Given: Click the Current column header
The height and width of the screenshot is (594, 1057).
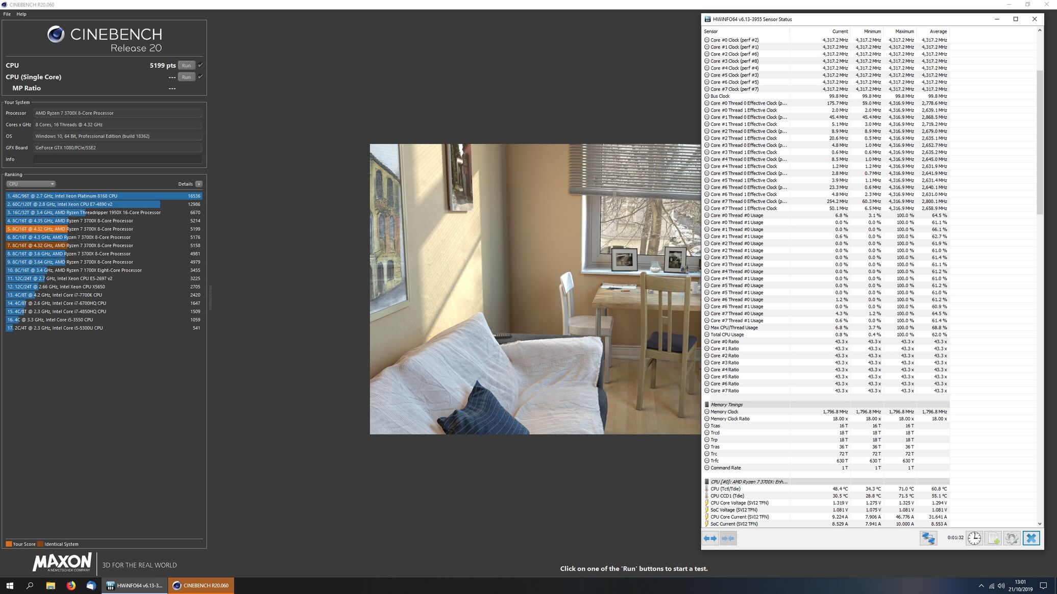Looking at the screenshot, I should tap(820, 32).
